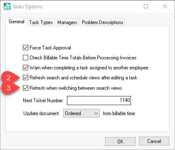This screenshot has height=150, width=175.
Task: Open the Update document Ordered dropdown
Action: pos(81,113)
